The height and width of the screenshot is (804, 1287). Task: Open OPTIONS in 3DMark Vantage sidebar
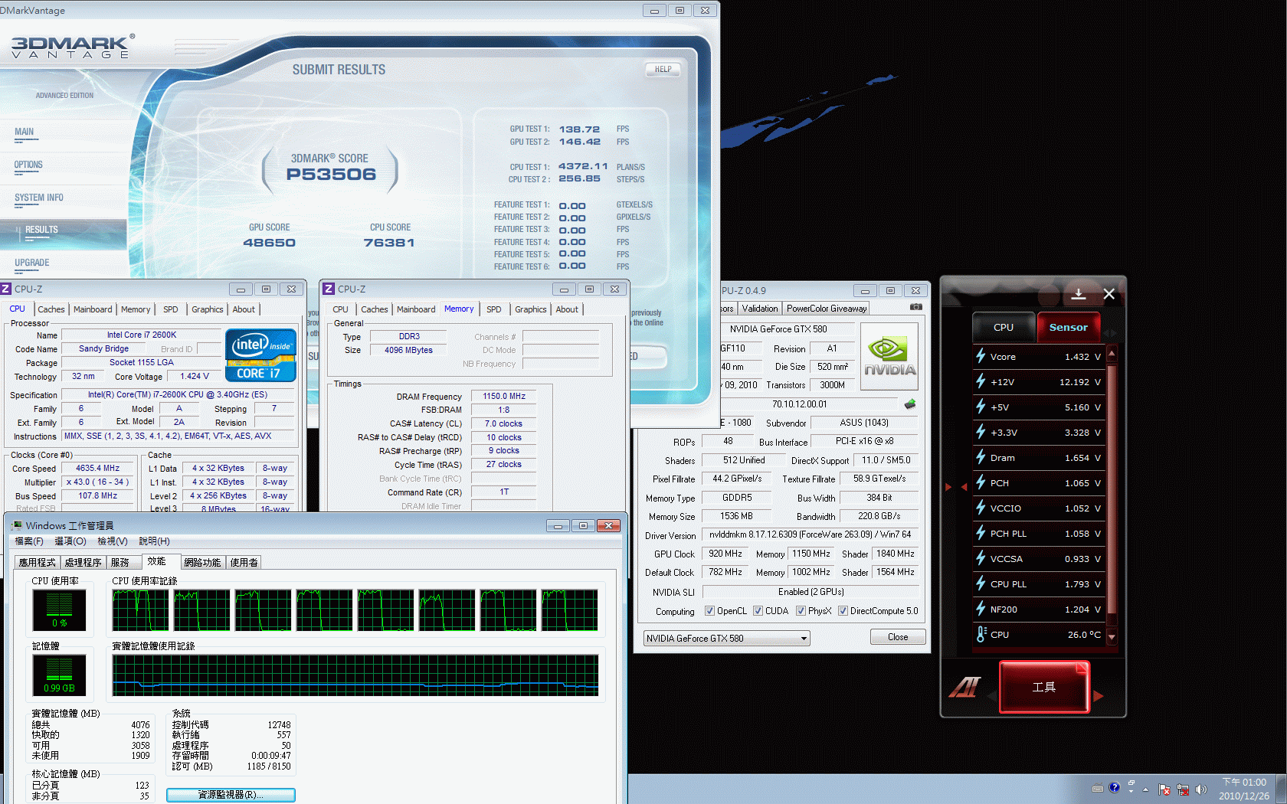pyautogui.click(x=28, y=165)
